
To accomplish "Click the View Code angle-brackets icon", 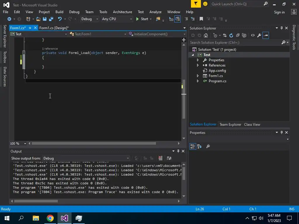I will click(x=253, y=35).
